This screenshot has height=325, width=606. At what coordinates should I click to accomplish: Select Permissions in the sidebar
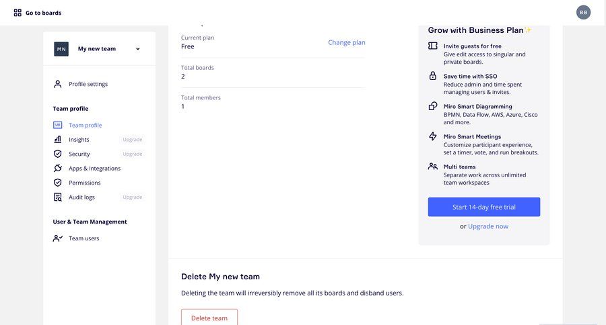pyautogui.click(x=85, y=183)
